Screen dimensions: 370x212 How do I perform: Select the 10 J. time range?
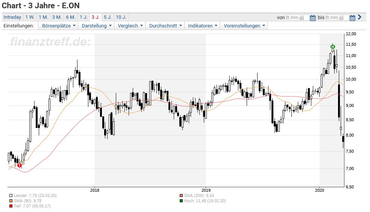coord(121,17)
